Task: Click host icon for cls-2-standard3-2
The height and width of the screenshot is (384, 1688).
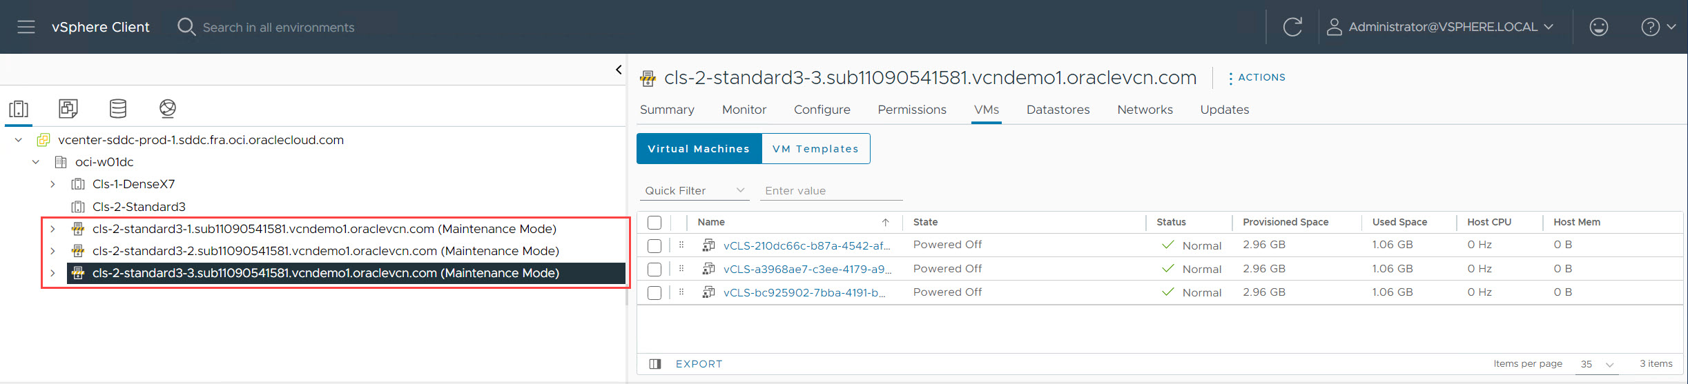Action: click(x=78, y=251)
